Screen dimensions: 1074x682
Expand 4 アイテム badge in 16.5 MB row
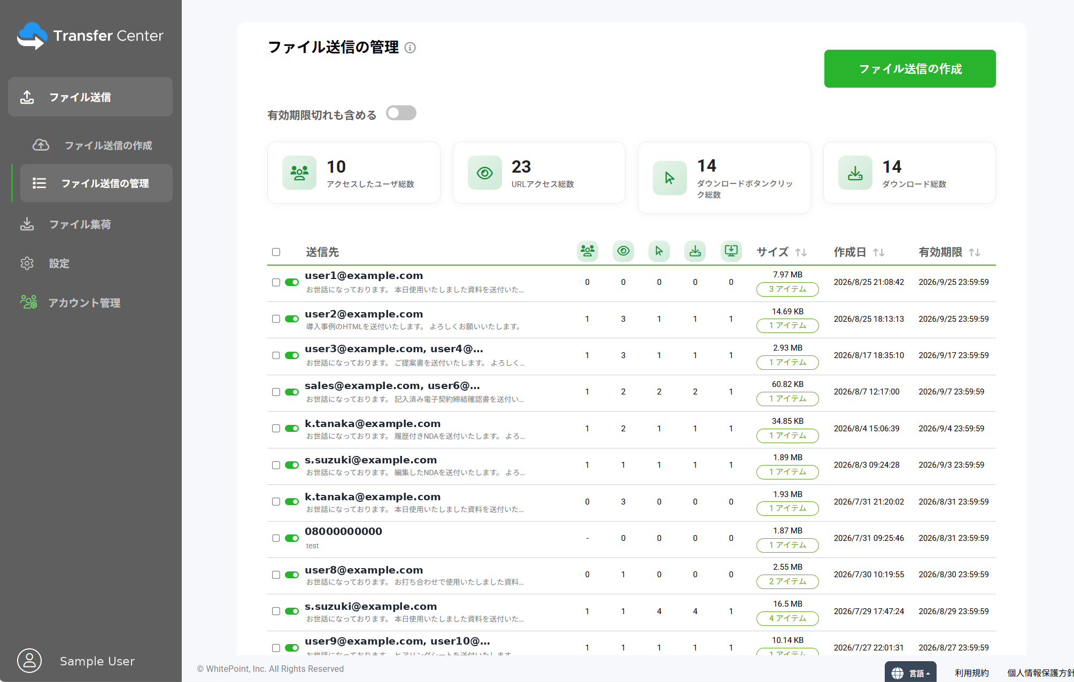(787, 618)
